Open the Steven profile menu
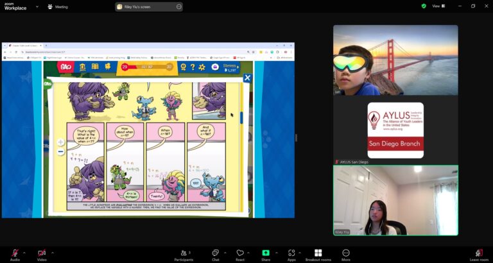The height and width of the screenshot is (263, 493). pyautogui.click(x=230, y=68)
